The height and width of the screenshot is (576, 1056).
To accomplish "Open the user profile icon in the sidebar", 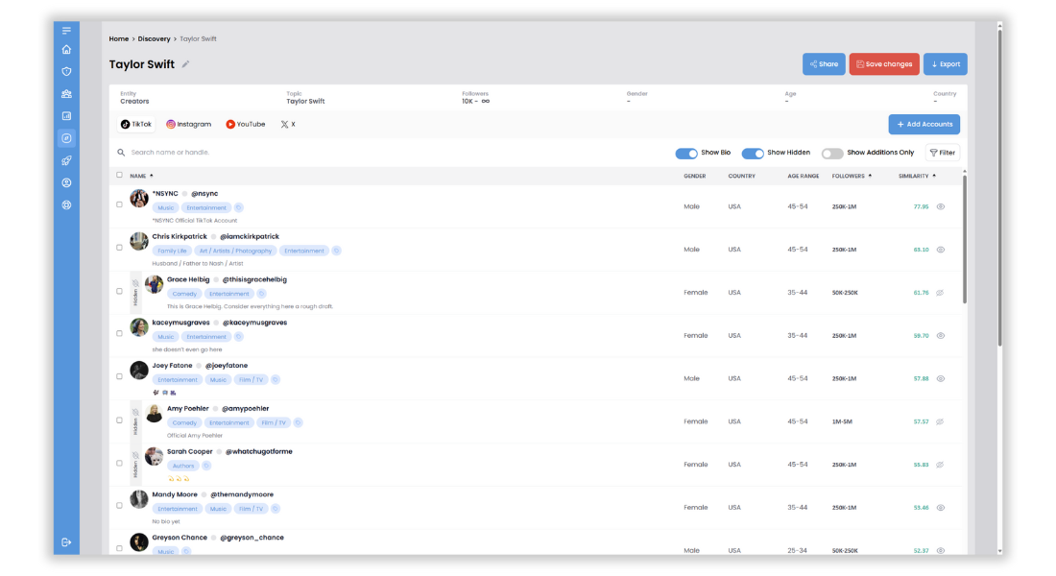I will [66, 182].
